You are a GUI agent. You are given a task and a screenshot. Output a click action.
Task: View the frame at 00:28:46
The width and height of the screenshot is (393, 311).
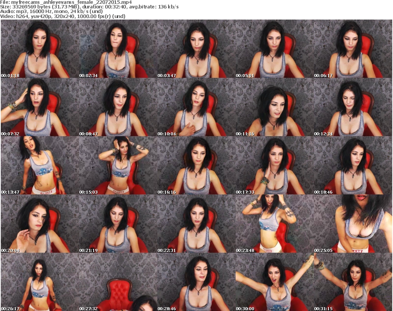(x=196, y=282)
